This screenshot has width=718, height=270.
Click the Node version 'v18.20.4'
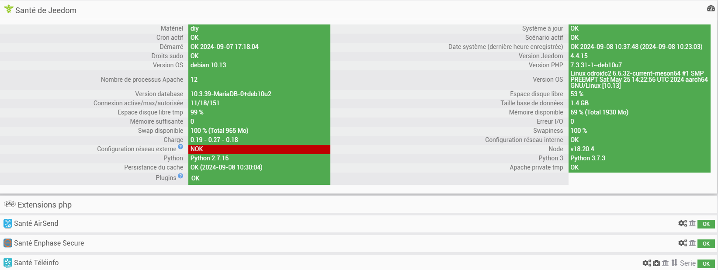[x=583, y=149]
